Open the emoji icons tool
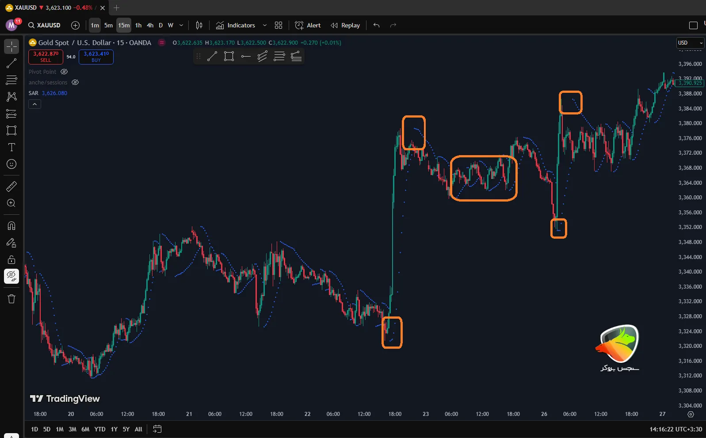 tap(11, 164)
